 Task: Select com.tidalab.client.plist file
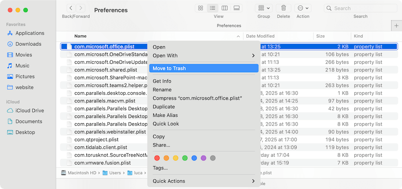pos(101,147)
